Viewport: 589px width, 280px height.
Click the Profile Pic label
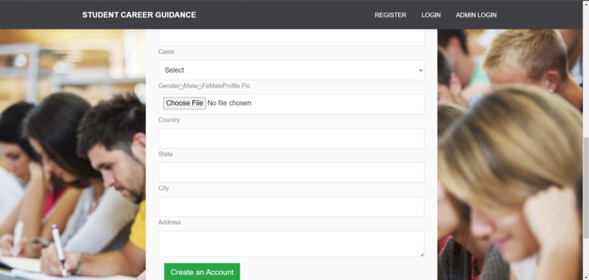click(236, 86)
